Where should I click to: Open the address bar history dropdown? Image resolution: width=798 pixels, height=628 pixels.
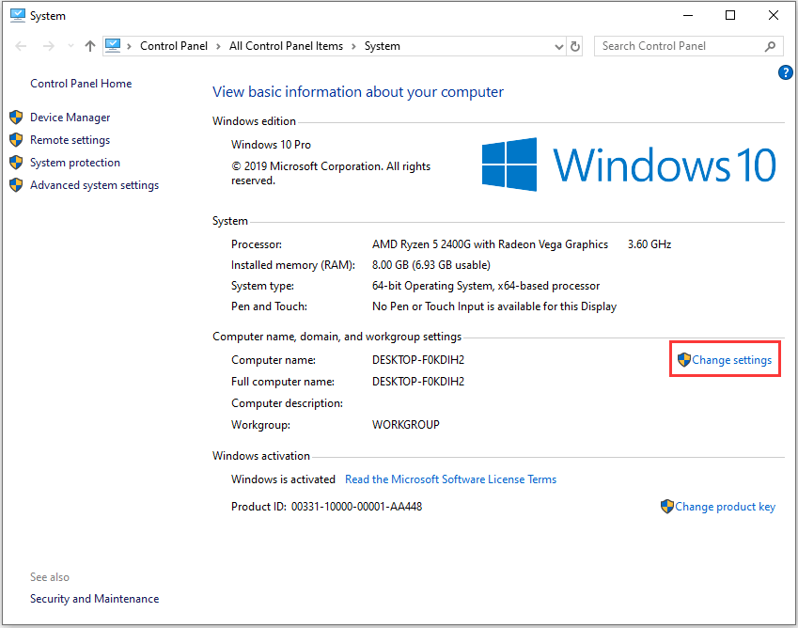tap(559, 47)
